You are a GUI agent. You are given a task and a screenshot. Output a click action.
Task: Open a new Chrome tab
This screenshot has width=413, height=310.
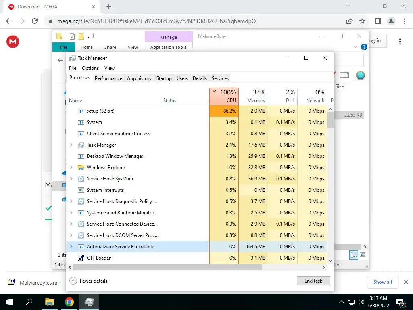pyautogui.click(x=109, y=7)
